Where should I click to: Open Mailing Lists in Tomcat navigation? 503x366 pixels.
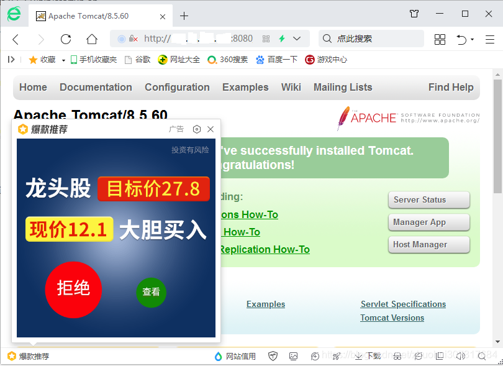point(343,87)
